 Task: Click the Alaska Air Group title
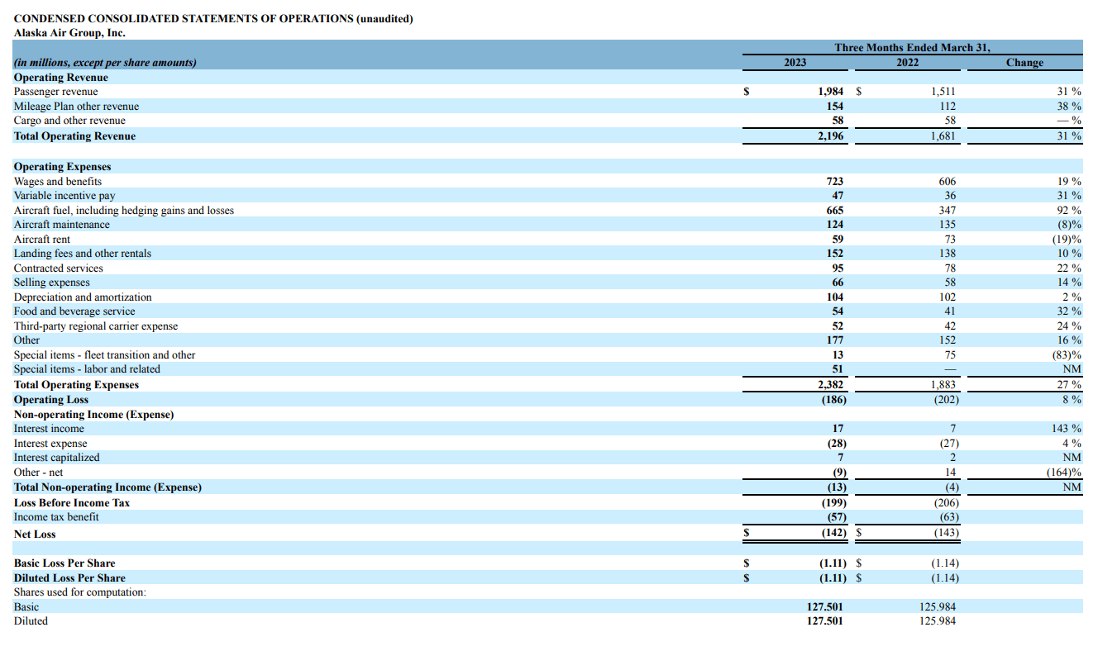[x=72, y=32]
